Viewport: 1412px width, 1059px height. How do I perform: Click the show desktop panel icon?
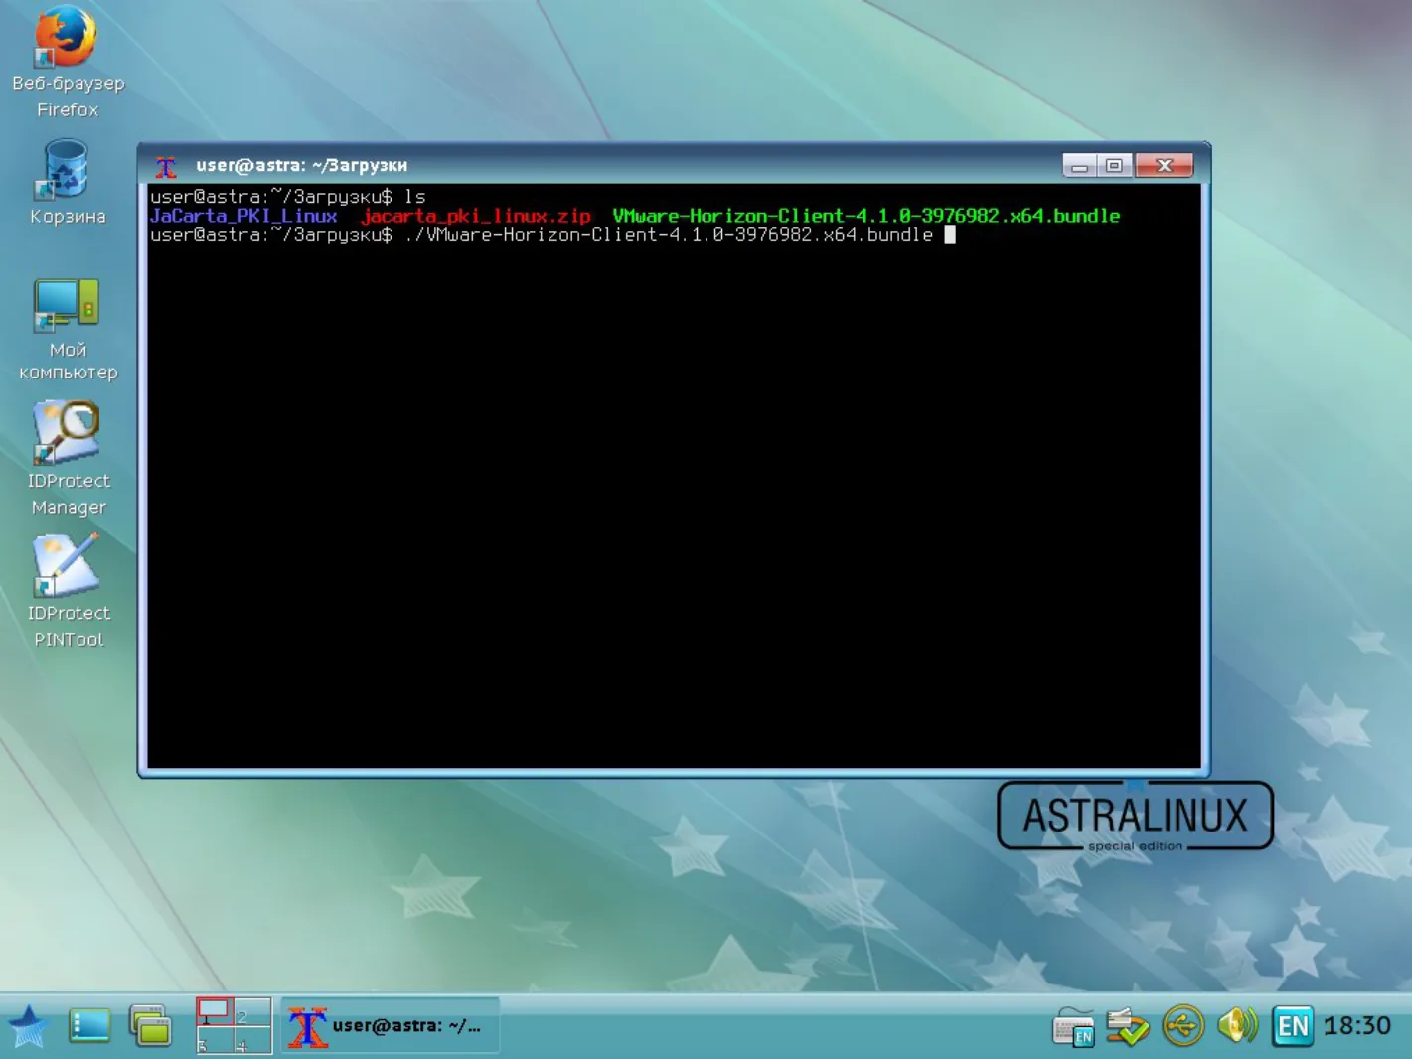[x=89, y=1026]
